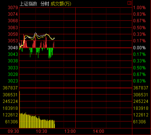Click the 10:30 time axis label
The height and width of the screenshot is (135, 151).
pos(42,131)
